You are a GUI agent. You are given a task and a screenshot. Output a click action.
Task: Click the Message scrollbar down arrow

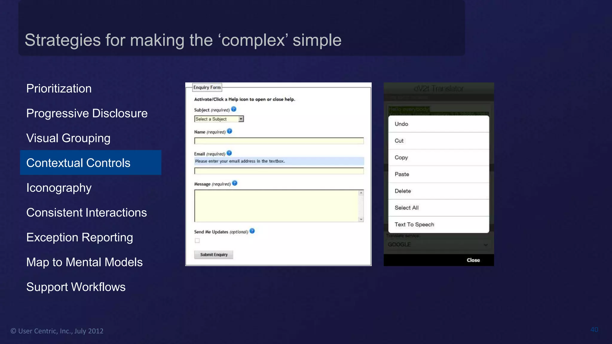(361, 219)
